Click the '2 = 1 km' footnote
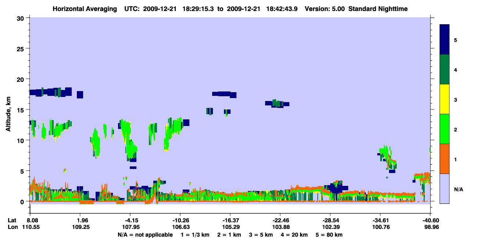478x245 pixels. 229,235
